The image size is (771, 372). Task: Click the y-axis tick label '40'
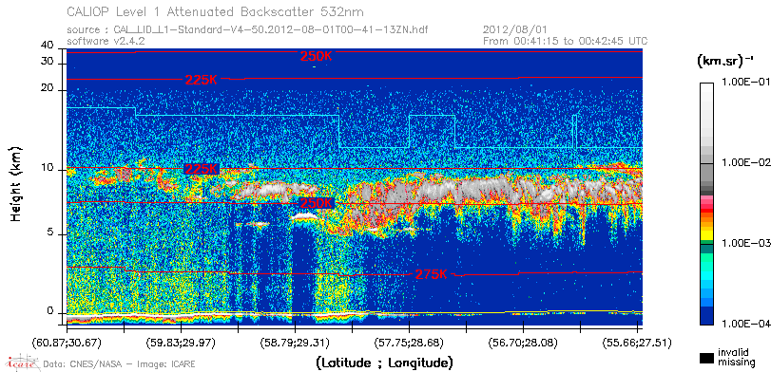point(48,46)
